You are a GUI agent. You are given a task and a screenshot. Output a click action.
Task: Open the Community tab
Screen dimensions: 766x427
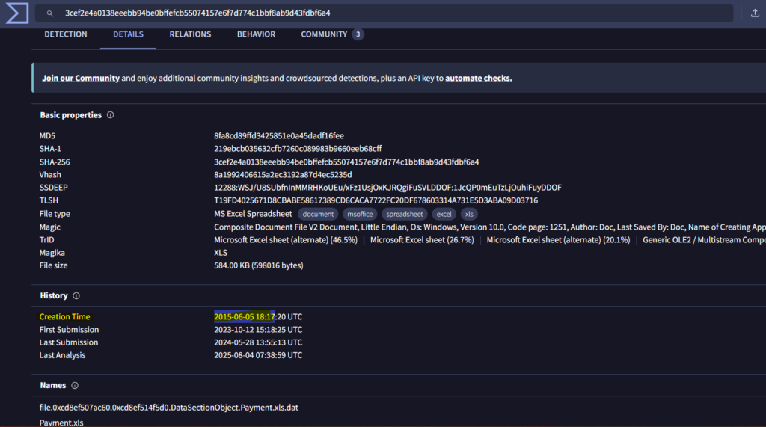324,34
